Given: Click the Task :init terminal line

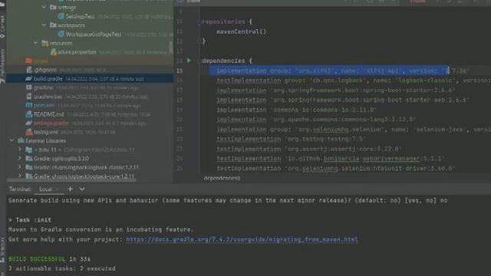Looking at the screenshot, I should 30,220.
